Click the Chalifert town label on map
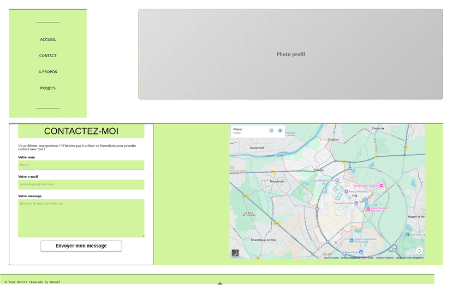 [333, 139]
